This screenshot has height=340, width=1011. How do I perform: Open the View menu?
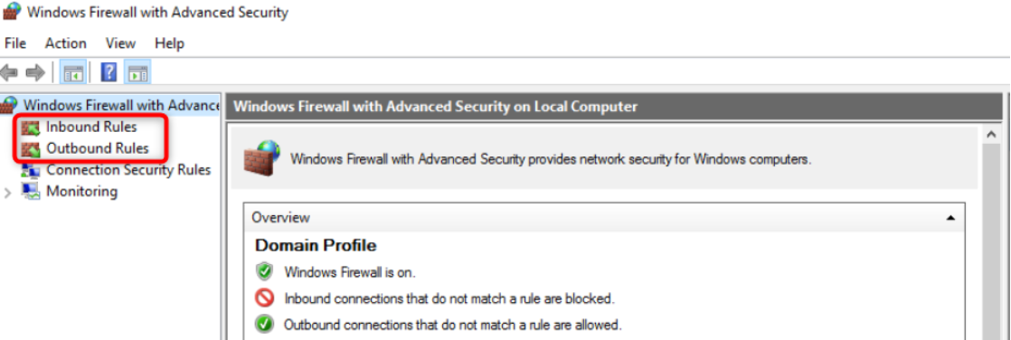[x=120, y=43]
